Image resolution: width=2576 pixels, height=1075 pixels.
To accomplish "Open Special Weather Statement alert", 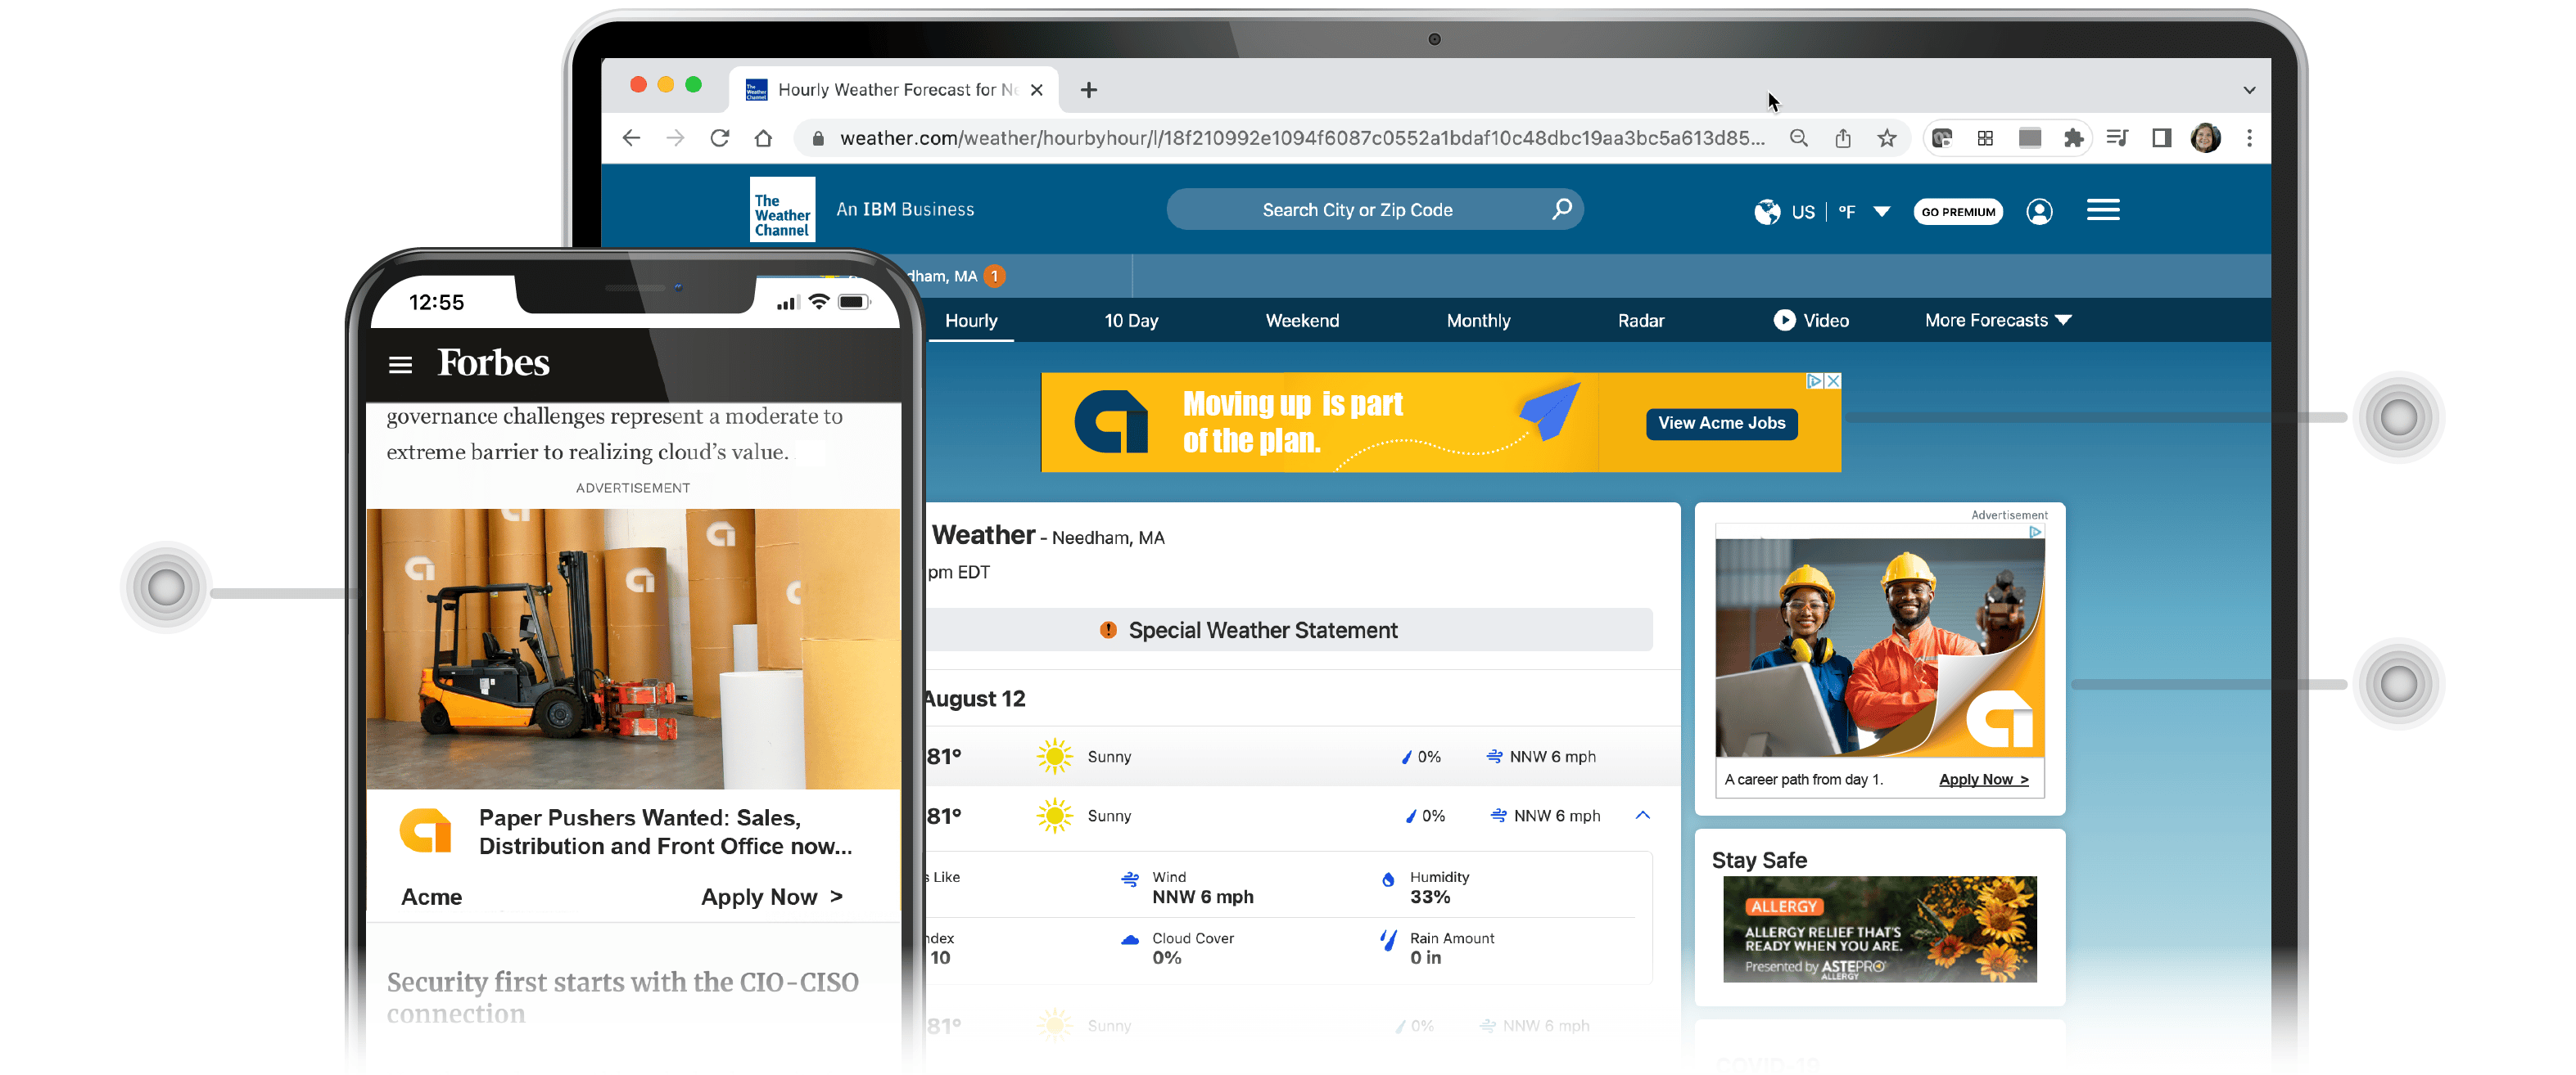I will coord(1290,629).
